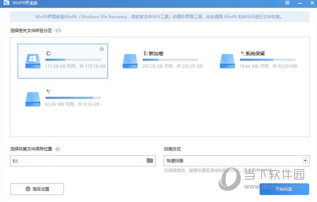Open the 快速扫描 scan mode combo box
The image size is (317, 202).
click(237, 161)
